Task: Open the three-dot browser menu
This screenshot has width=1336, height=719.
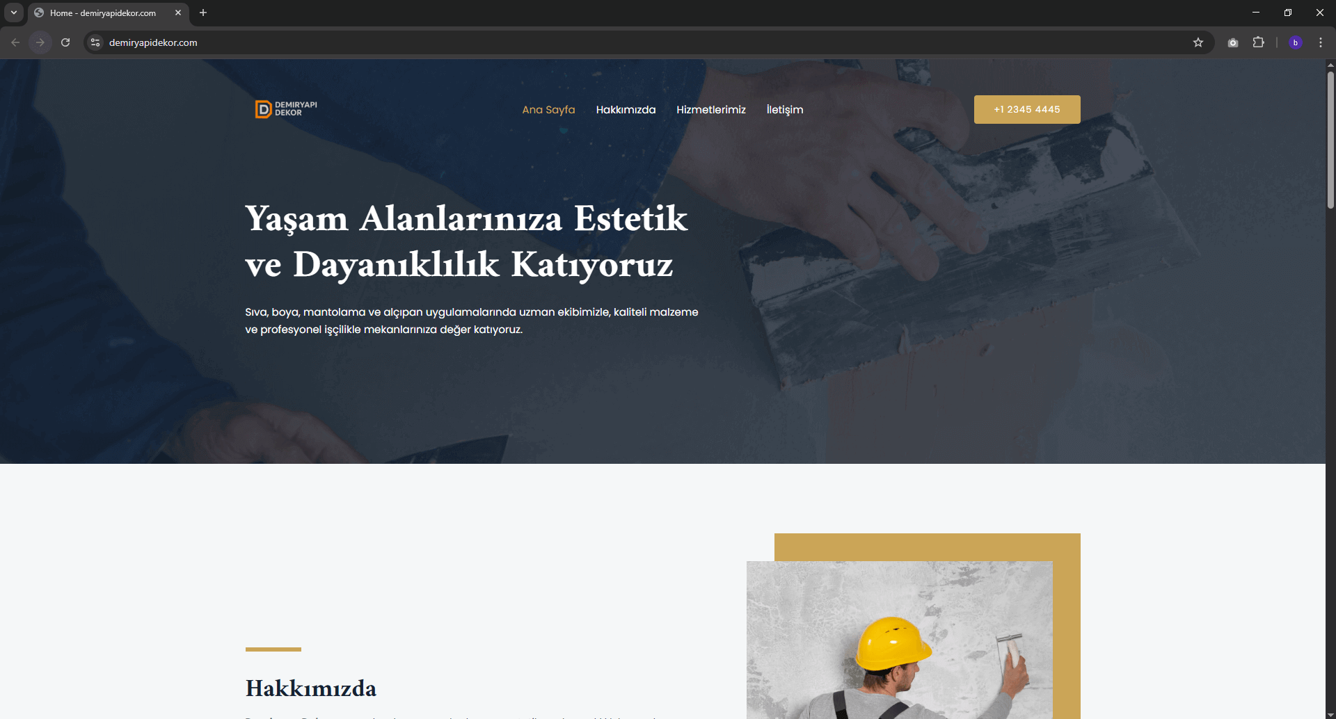Action: pyautogui.click(x=1321, y=42)
